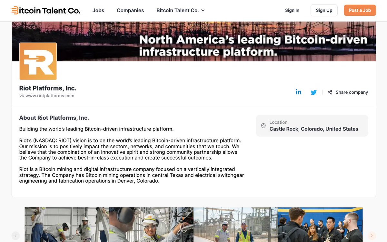Viewport: 387px width, 242px height.
Task: Open the photo of two workers at substation
Action: click(236, 225)
